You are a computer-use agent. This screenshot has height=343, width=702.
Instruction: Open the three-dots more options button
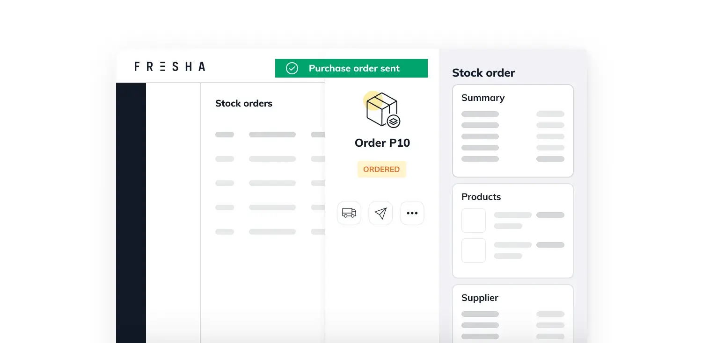[412, 213]
